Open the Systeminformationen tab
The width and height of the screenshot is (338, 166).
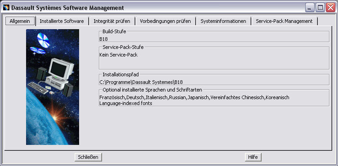tap(223, 21)
